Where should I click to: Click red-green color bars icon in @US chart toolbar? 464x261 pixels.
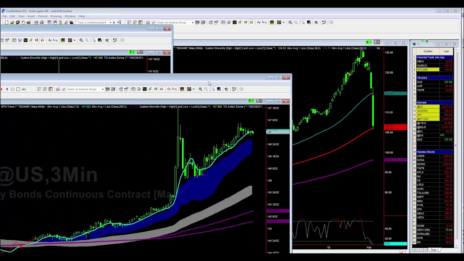click(x=182, y=89)
